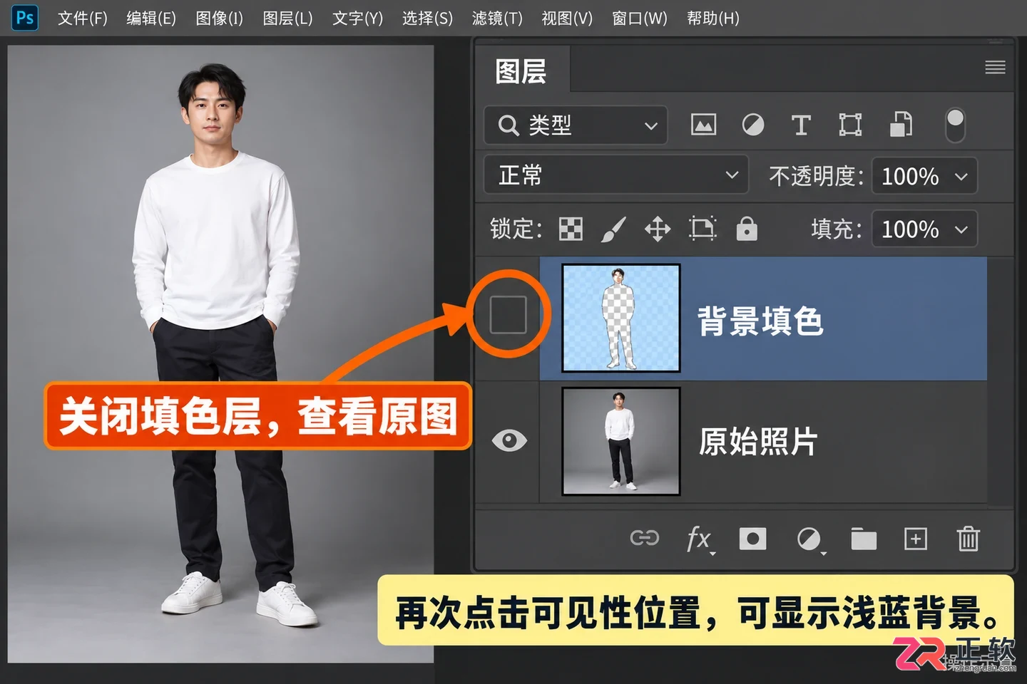Open the layers panel options menu
The width and height of the screenshot is (1027, 684).
[x=995, y=68]
